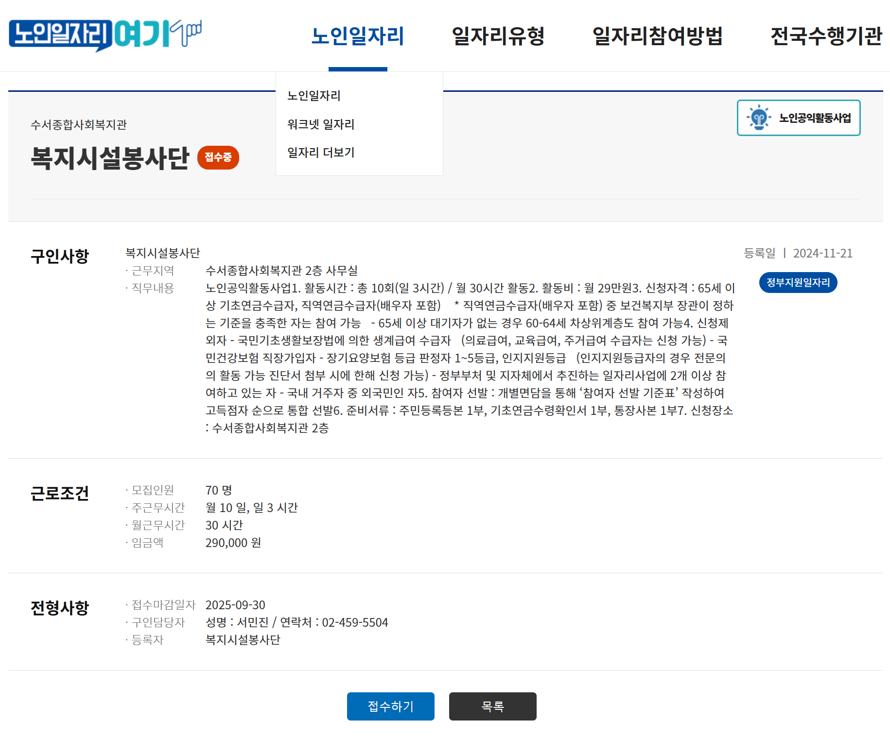Click the job title 복지시설봉사단

(x=109, y=157)
